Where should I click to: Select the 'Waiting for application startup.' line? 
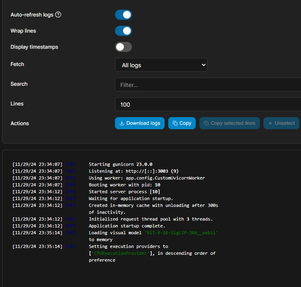pyautogui.click(x=131, y=198)
